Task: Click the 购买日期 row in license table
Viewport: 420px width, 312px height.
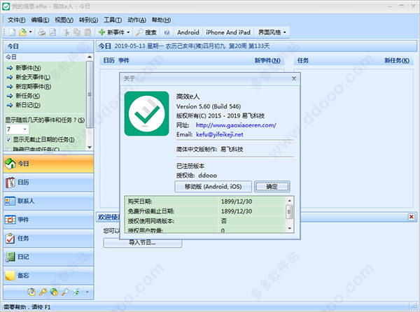Action: 205,201
